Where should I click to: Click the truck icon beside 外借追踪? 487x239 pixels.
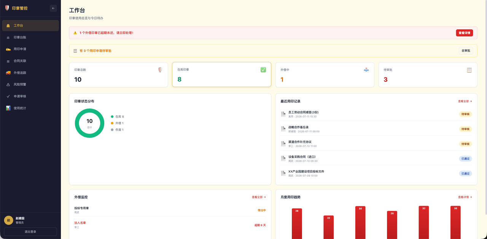8,72
